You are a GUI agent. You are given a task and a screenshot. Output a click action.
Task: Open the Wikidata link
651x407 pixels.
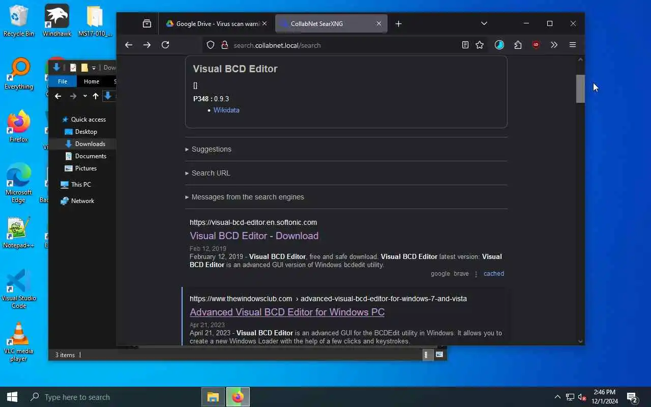point(226,110)
